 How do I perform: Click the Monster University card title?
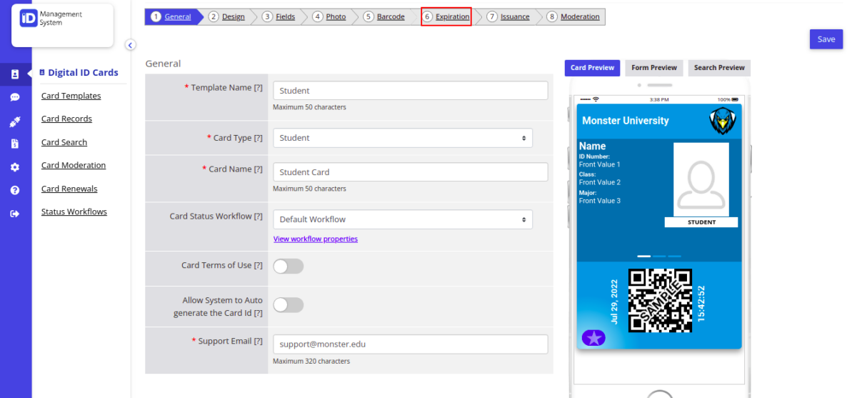point(626,121)
